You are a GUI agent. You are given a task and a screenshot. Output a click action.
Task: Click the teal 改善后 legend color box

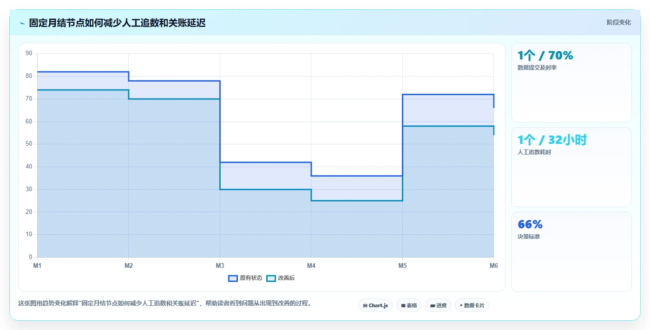271,278
